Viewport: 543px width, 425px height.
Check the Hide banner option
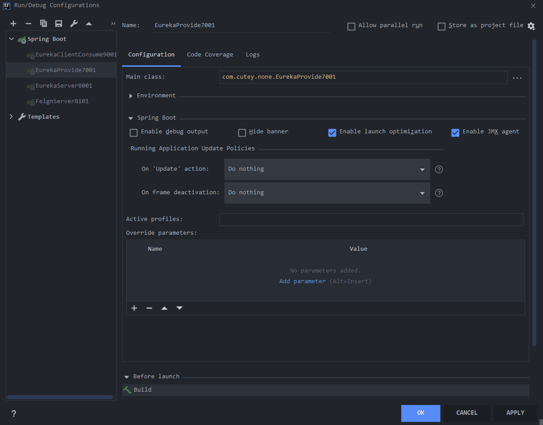point(242,132)
